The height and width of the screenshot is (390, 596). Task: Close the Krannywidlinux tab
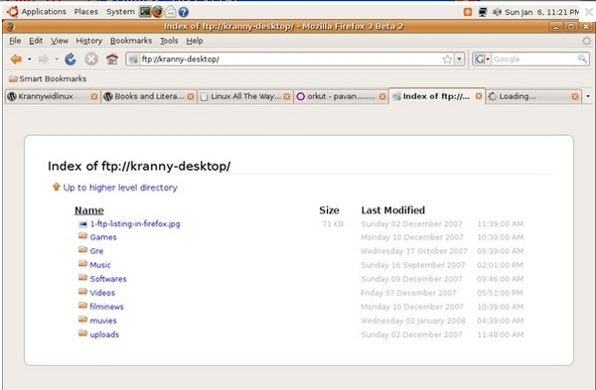(94, 97)
